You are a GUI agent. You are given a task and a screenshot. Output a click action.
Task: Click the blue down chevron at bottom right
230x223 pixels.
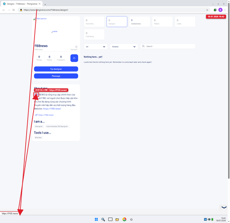click(224, 207)
